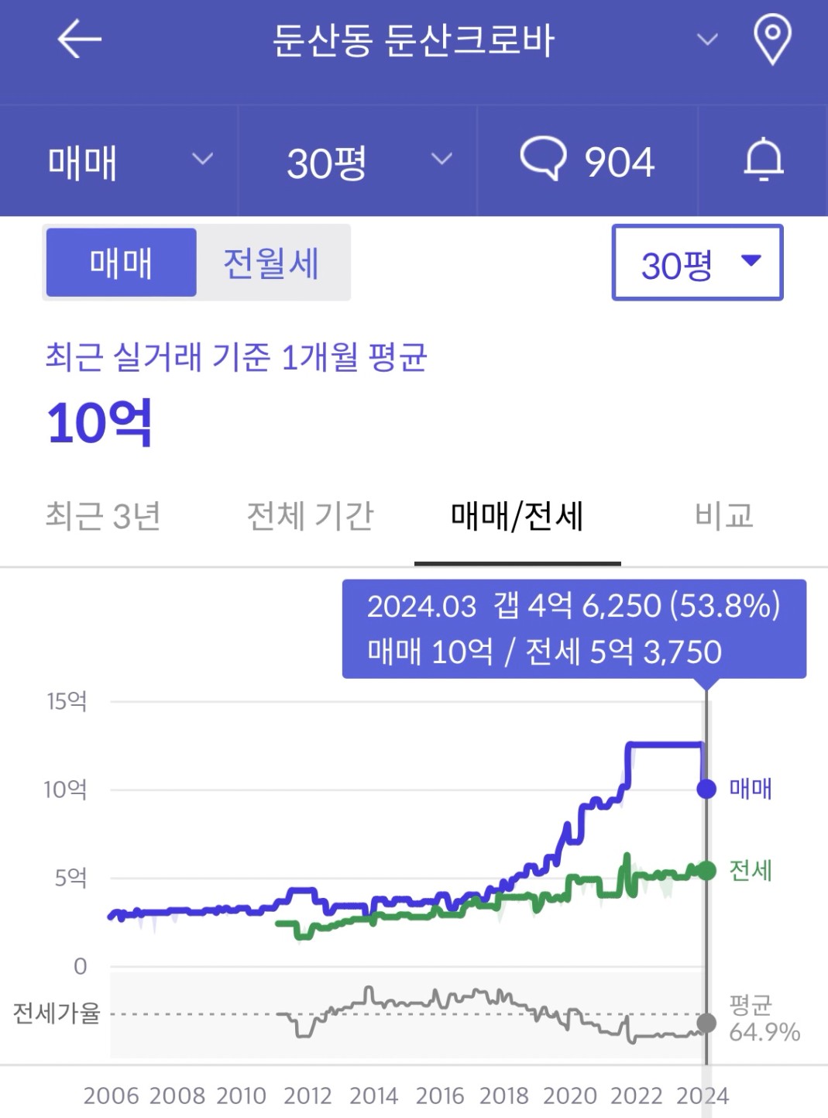Image resolution: width=828 pixels, height=1118 pixels.
Task: Switch to the 최근 3년 tab
Action: (x=103, y=516)
